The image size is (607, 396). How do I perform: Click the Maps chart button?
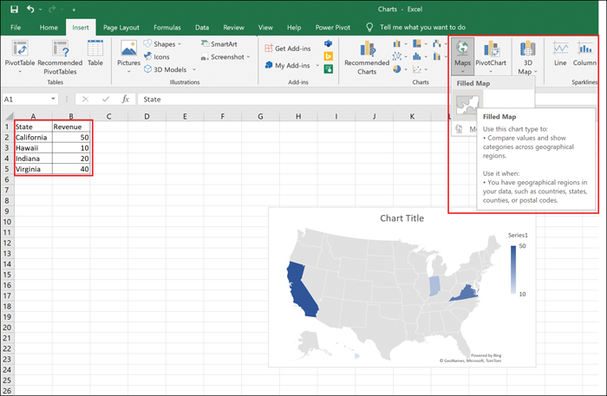click(x=462, y=56)
